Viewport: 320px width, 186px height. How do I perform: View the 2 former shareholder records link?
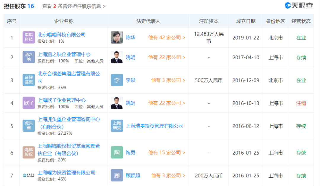(x=74, y=6)
